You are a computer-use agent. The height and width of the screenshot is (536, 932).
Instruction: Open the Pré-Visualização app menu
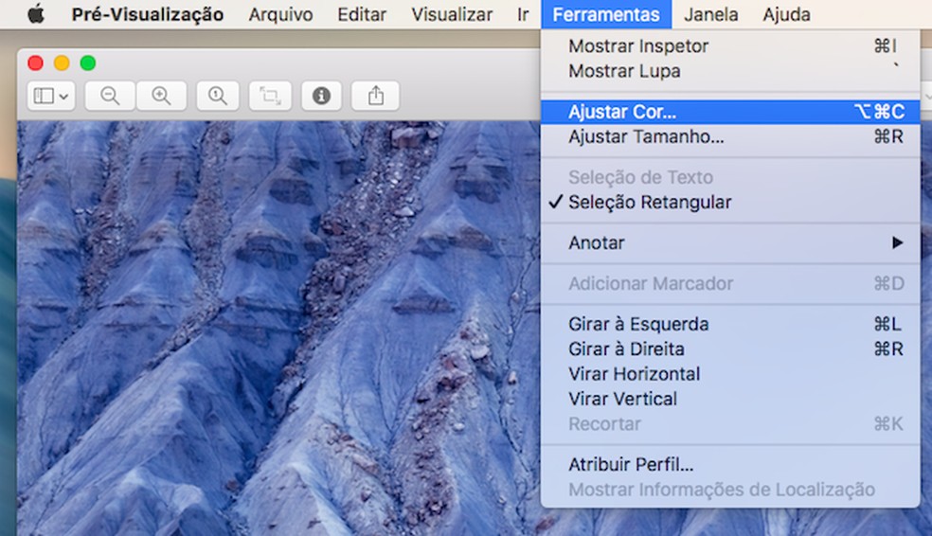[x=148, y=14]
